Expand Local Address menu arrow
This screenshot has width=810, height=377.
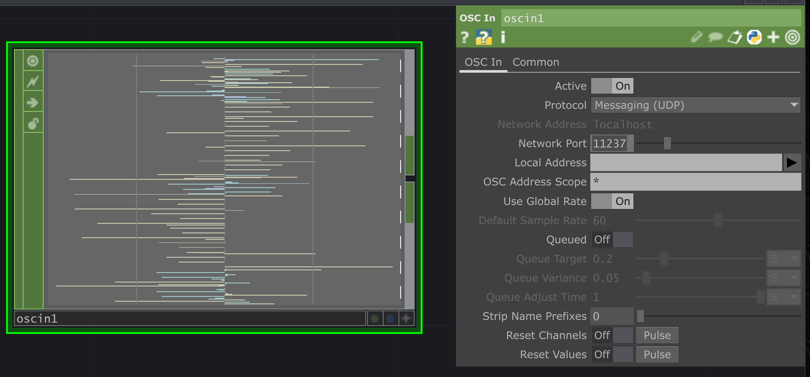(x=792, y=163)
